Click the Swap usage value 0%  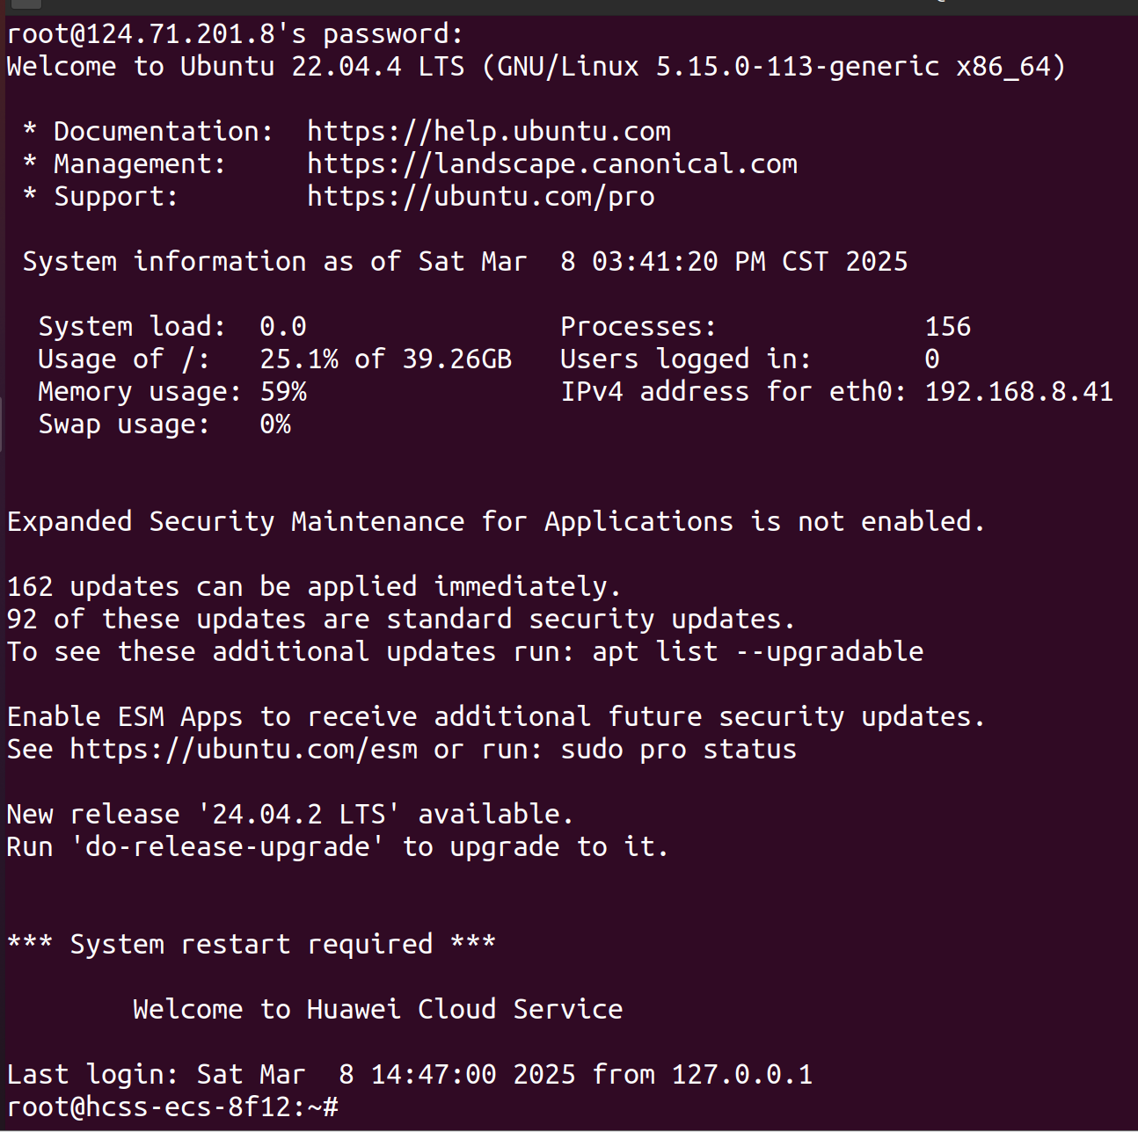[x=275, y=424]
